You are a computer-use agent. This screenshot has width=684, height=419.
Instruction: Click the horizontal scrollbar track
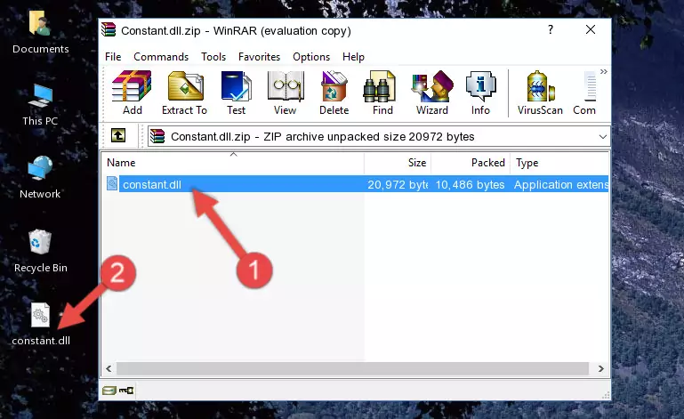point(354,368)
